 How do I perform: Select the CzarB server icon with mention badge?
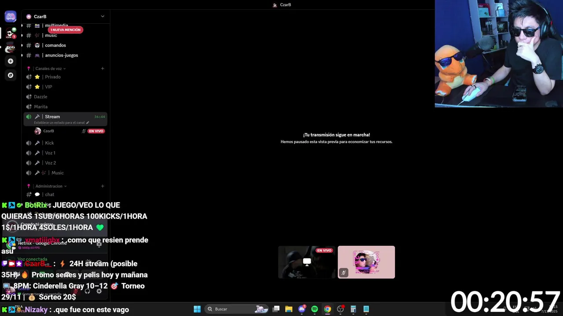pyautogui.click(x=11, y=33)
